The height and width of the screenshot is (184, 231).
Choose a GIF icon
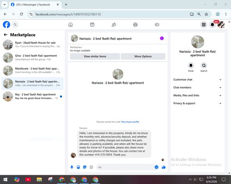(91, 167)
